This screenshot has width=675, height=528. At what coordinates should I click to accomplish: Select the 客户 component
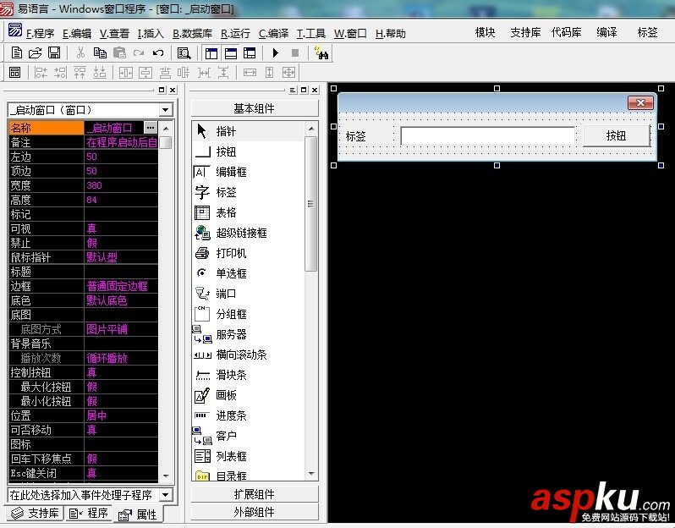pos(249,436)
